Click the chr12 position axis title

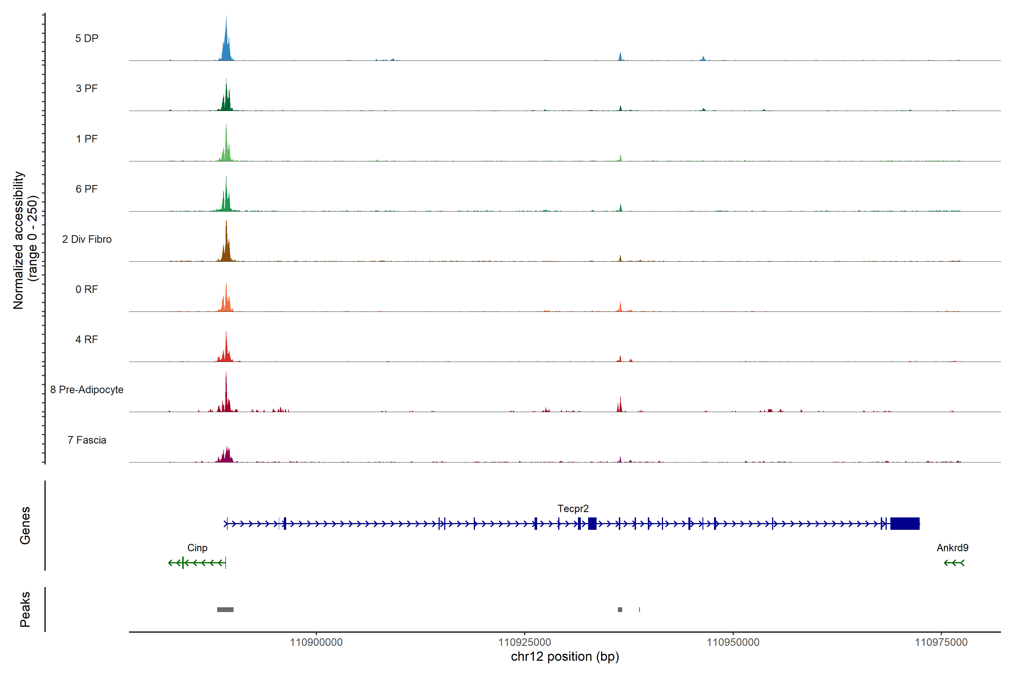pos(565,657)
